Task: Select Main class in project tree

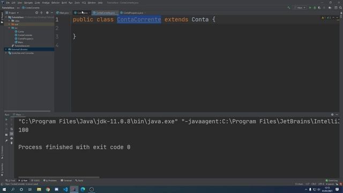Action: coord(19,42)
